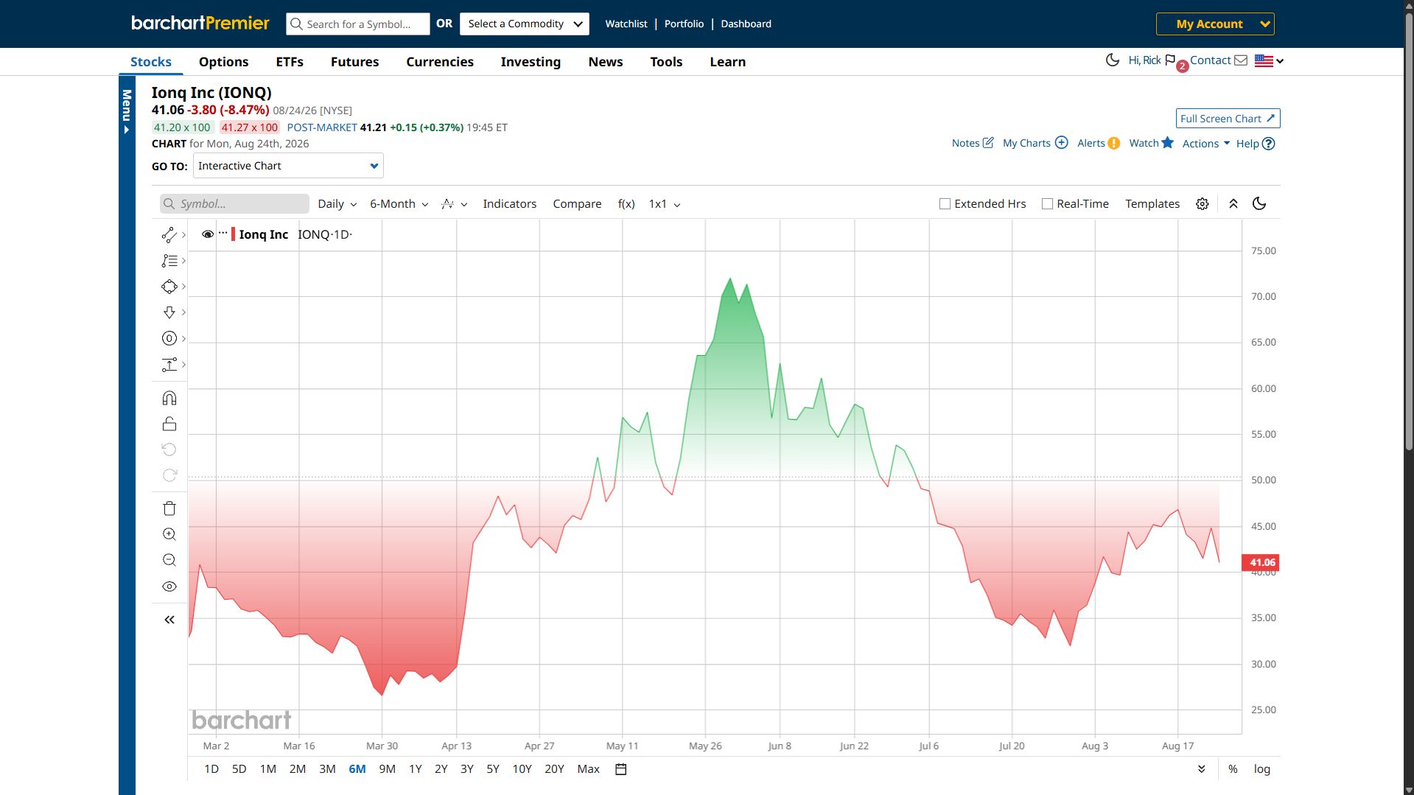
Task: Open chart Help
Action: point(1255,143)
